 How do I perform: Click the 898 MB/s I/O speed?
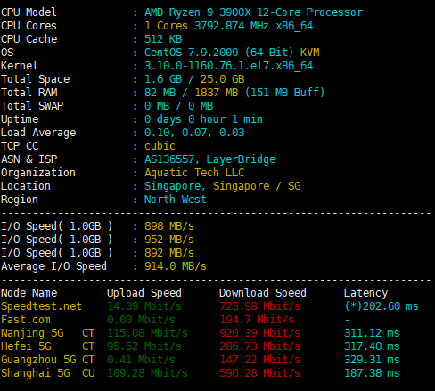point(169,226)
